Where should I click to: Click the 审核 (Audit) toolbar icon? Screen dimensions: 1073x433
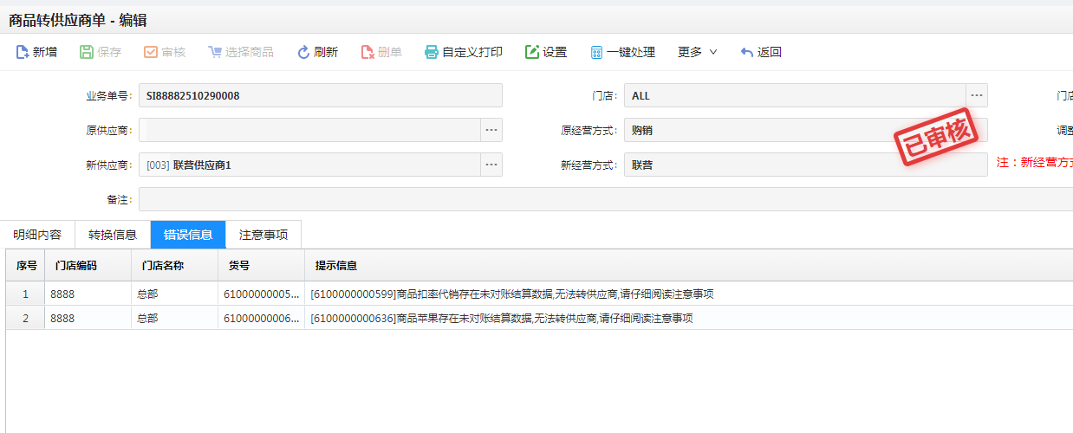151,52
